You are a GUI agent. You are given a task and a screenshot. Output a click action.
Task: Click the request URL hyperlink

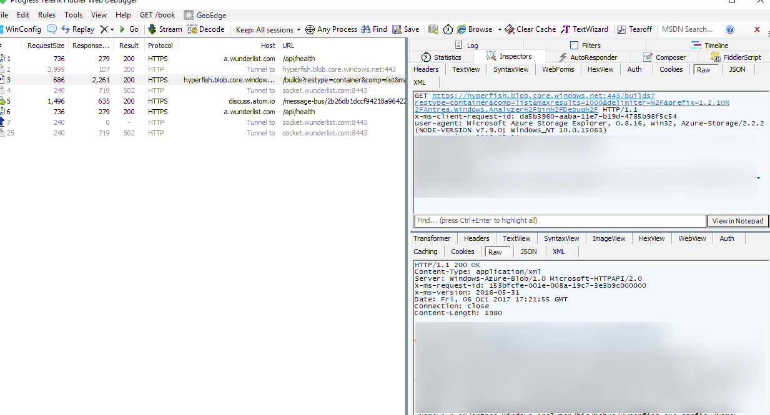click(x=572, y=102)
